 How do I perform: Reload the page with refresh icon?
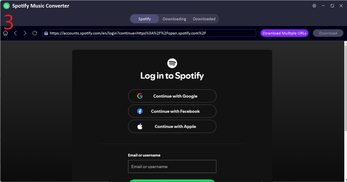pos(35,33)
